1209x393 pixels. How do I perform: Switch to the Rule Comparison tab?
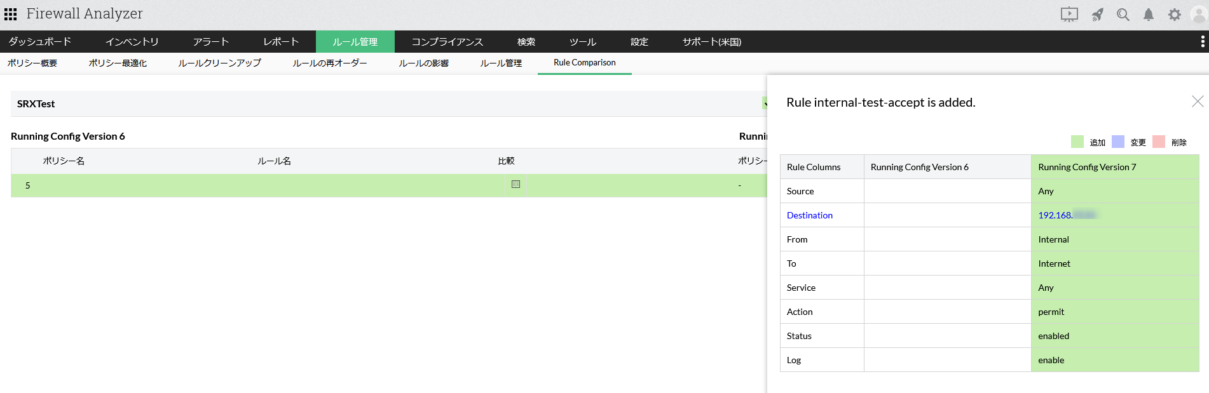tap(584, 63)
